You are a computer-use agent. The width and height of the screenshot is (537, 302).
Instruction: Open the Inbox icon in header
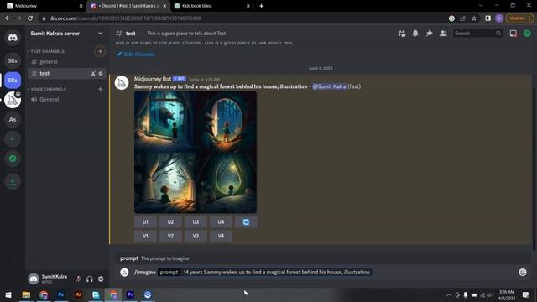(x=513, y=34)
